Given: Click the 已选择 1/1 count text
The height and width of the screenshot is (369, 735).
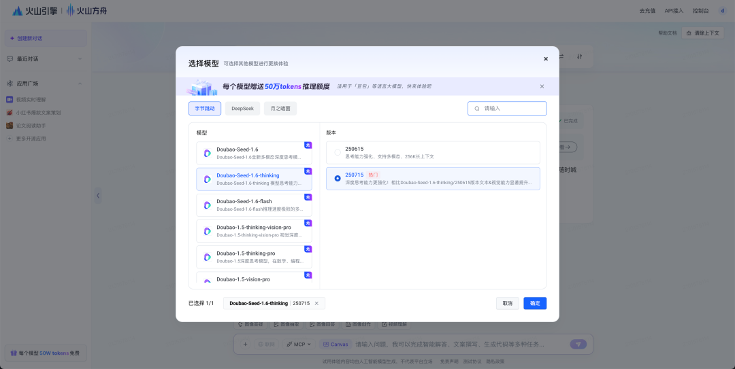Looking at the screenshot, I should pyautogui.click(x=201, y=304).
